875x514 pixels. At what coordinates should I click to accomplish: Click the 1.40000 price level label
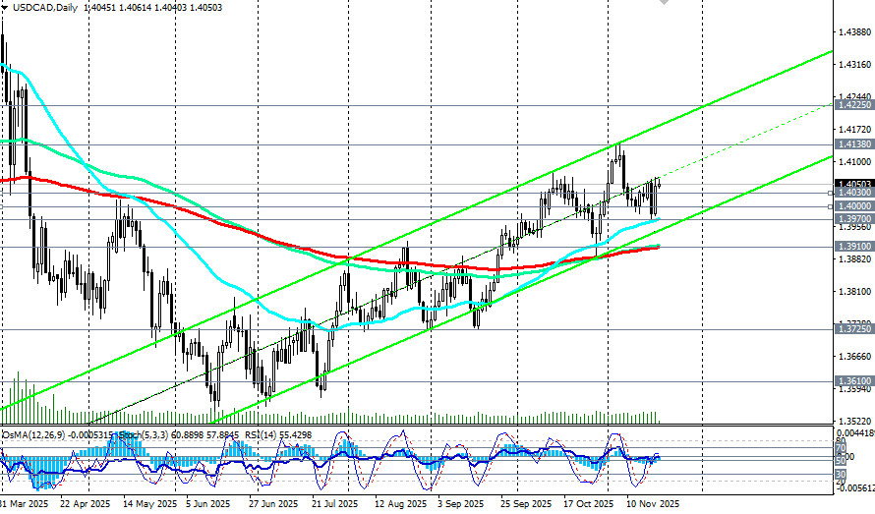[x=854, y=206]
